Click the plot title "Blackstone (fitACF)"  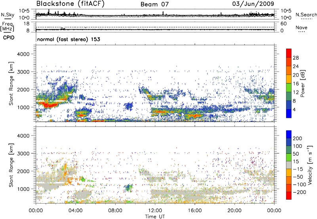(x=71, y=4)
